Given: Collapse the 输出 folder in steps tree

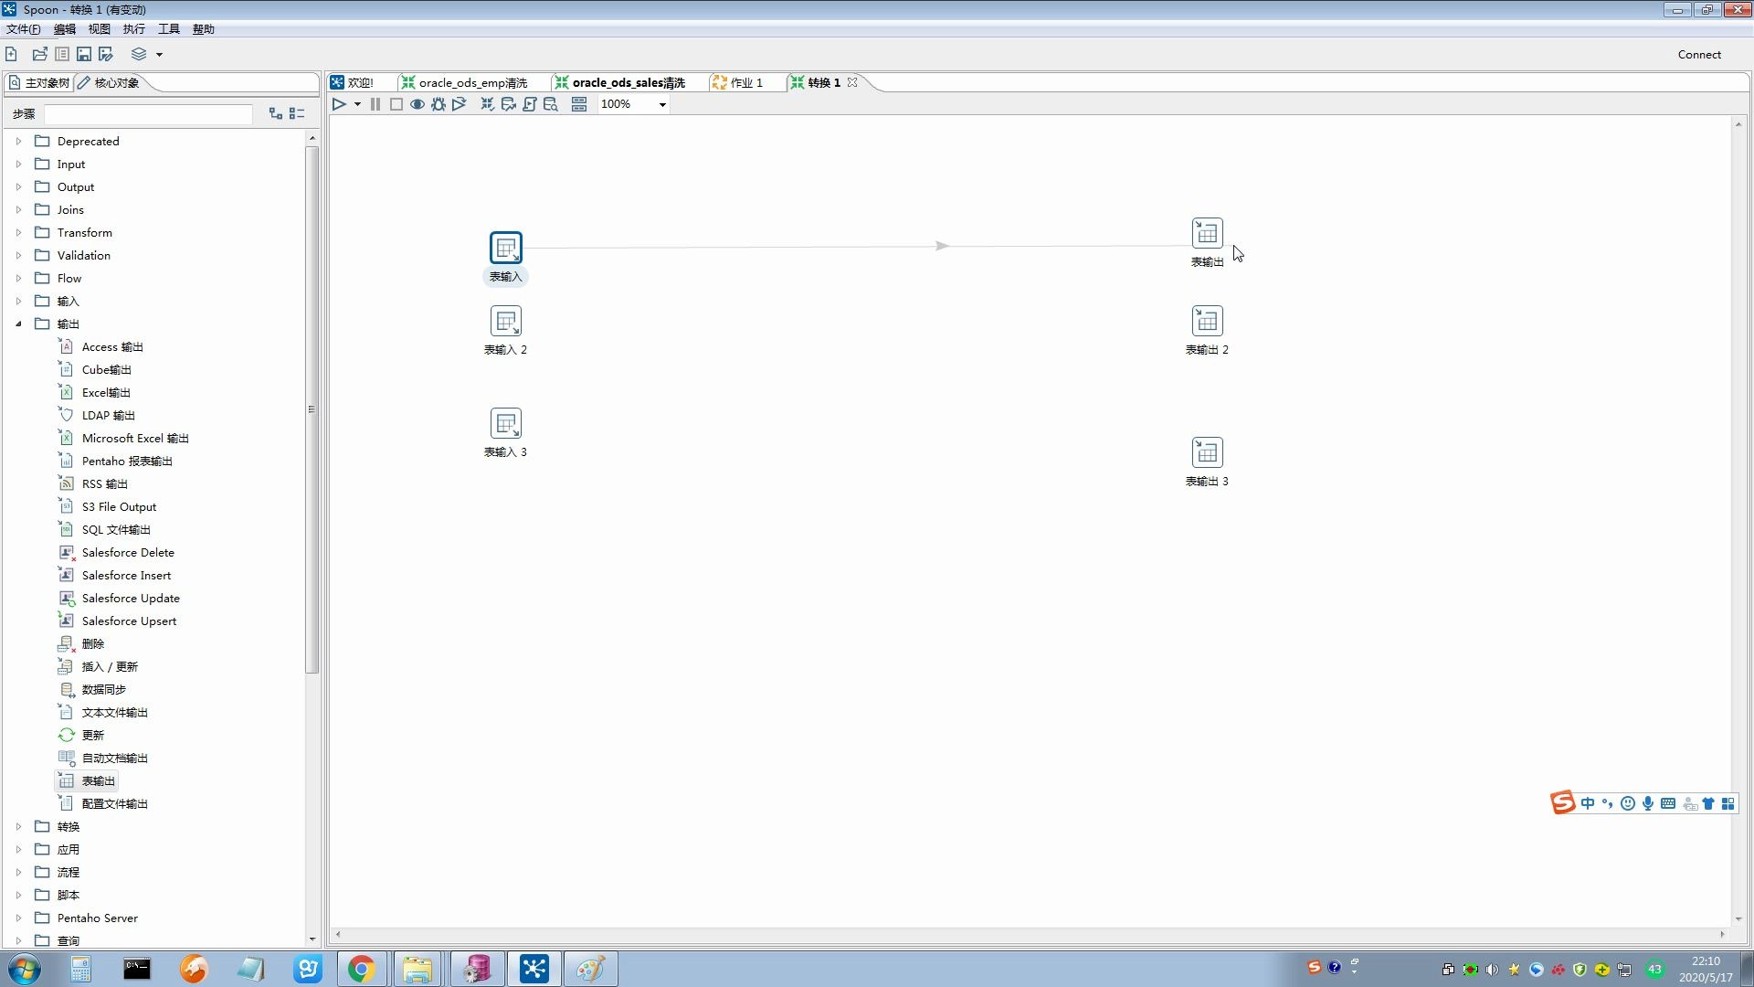Looking at the screenshot, I should pos(18,324).
